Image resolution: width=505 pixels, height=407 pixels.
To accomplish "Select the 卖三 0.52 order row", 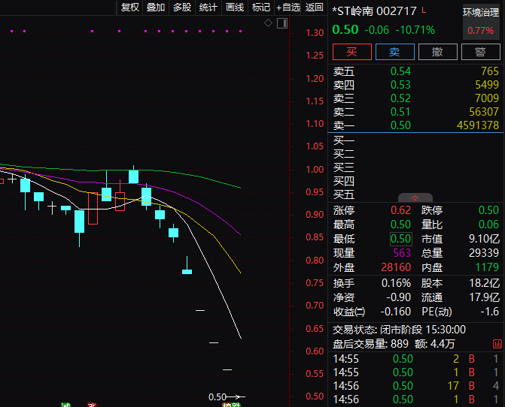I will 415,98.
